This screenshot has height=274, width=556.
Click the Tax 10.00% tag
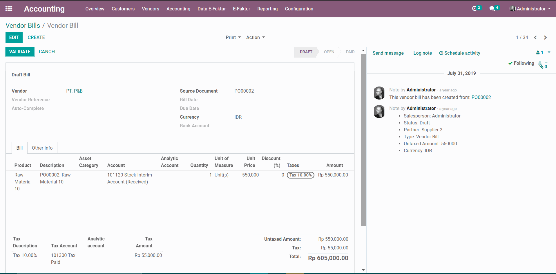[300, 175]
